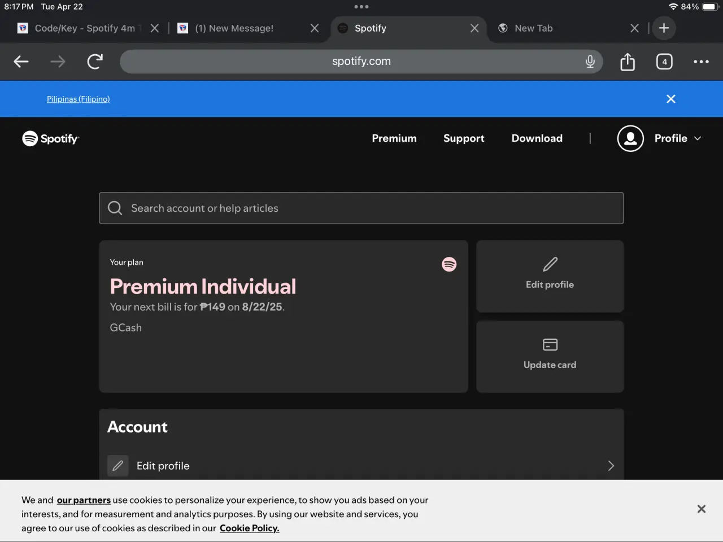Open the Cookie Policy link
This screenshot has height=542, width=723.
(249, 528)
